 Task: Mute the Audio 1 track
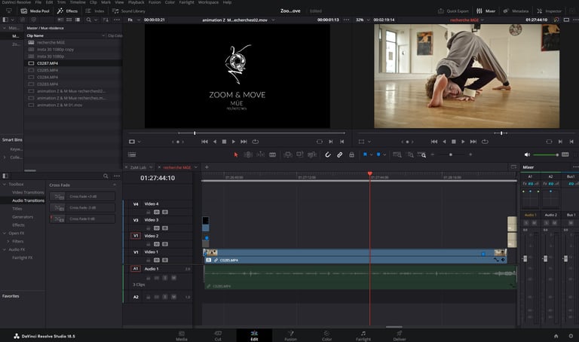point(173,276)
